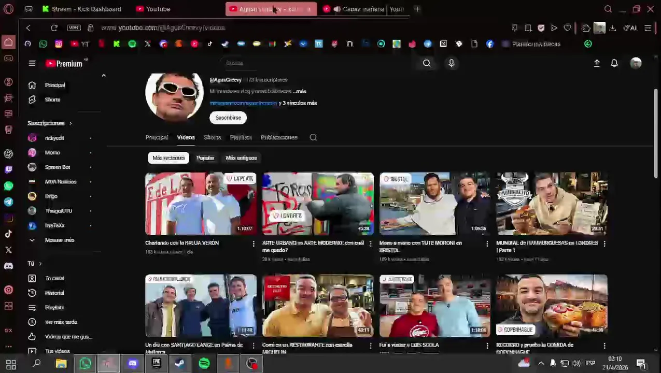Open the browser downloads icon

(613, 28)
